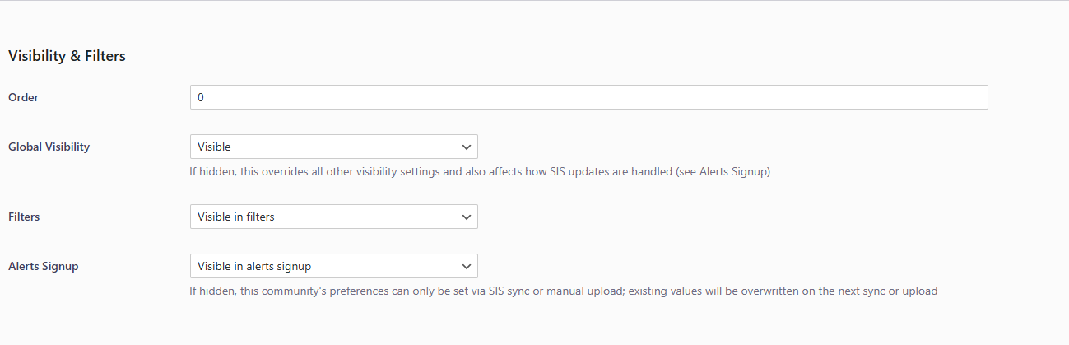Screen dimensions: 1069x345
Task: Click the Global Visibility label
Action: (x=49, y=147)
